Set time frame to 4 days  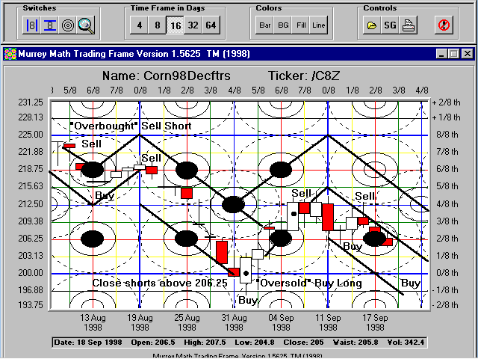pyautogui.click(x=139, y=25)
